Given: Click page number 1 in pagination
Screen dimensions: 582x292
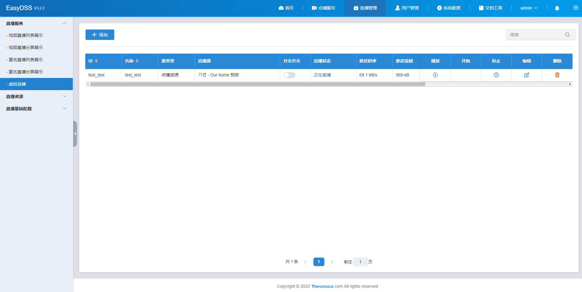Looking at the screenshot, I should click(x=319, y=262).
